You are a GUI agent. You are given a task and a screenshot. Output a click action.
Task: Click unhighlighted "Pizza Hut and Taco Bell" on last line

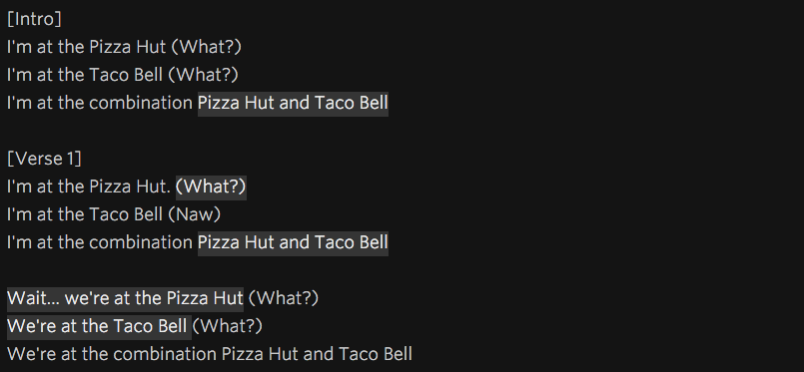pyautogui.click(x=317, y=354)
